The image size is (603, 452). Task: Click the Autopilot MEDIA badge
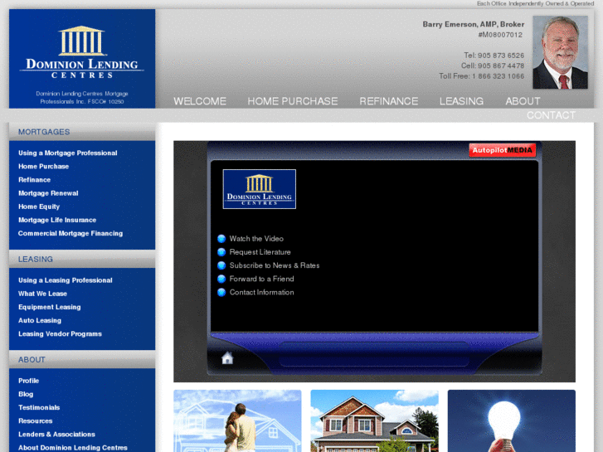[503, 150]
